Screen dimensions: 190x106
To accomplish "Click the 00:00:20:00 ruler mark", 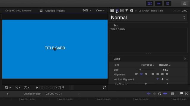I will coord(66,100).
